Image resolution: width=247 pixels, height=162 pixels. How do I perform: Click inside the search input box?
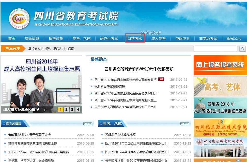point(216,48)
